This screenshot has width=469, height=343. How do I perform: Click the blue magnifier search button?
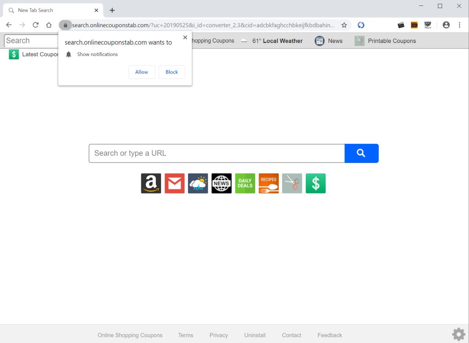(x=361, y=153)
